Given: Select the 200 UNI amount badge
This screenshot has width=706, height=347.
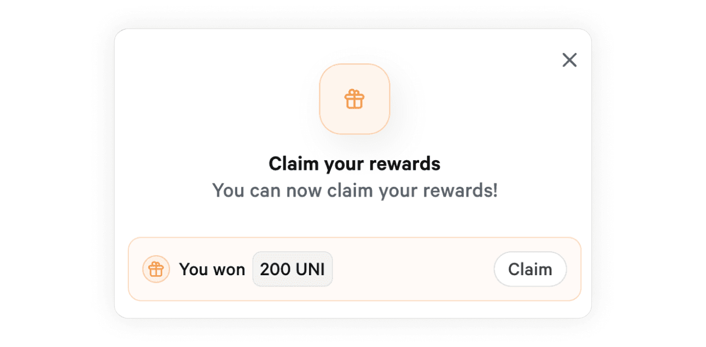Looking at the screenshot, I should click(x=293, y=269).
